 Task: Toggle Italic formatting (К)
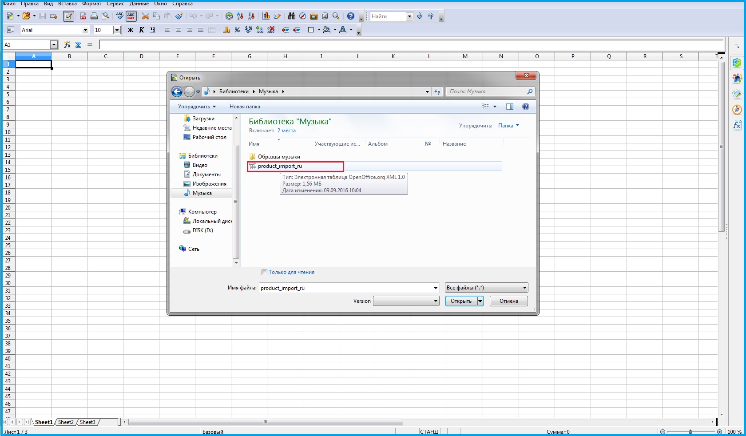(x=142, y=30)
